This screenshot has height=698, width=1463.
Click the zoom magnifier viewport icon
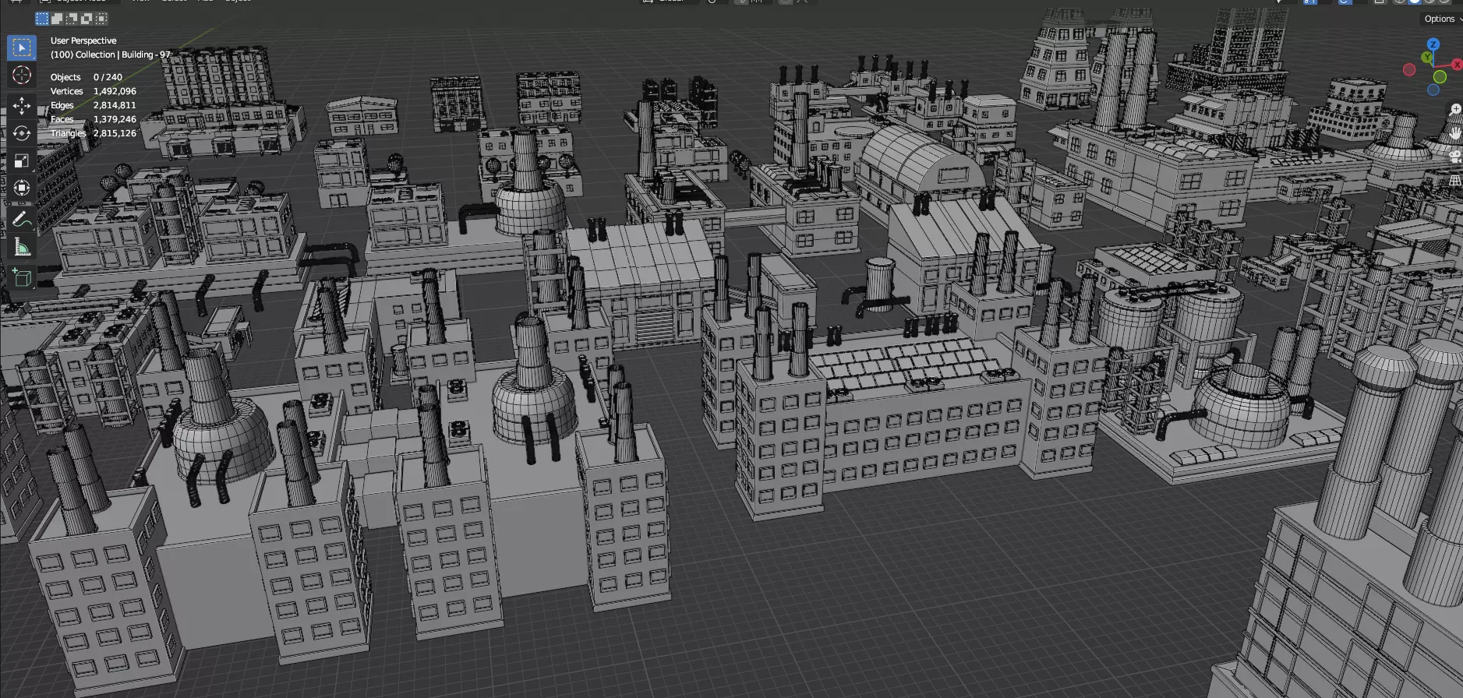click(1455, 110)
